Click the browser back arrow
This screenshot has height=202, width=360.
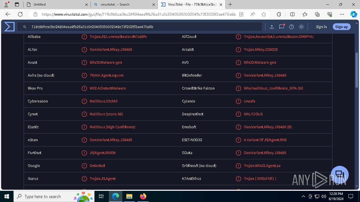coord(8,14)
